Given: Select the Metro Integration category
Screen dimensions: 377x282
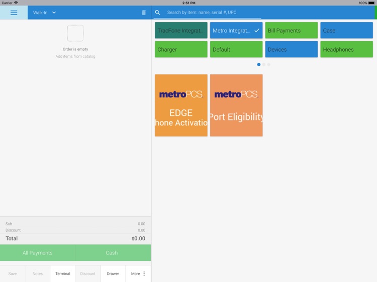Looking at the screenshot, I should 236,31.
